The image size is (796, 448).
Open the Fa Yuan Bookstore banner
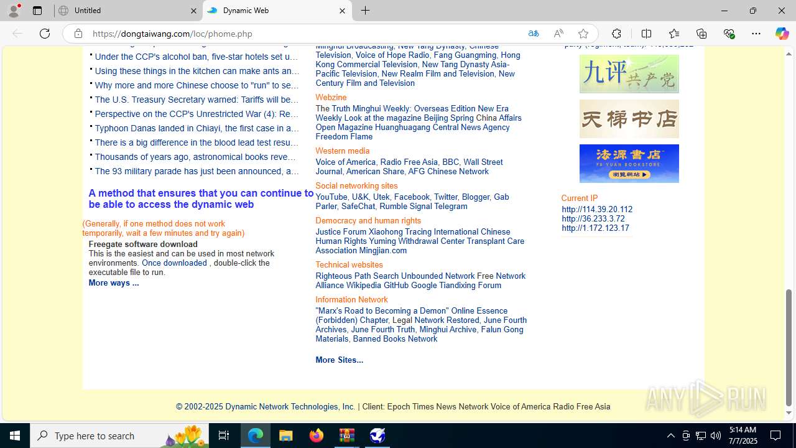pos(629,164)
